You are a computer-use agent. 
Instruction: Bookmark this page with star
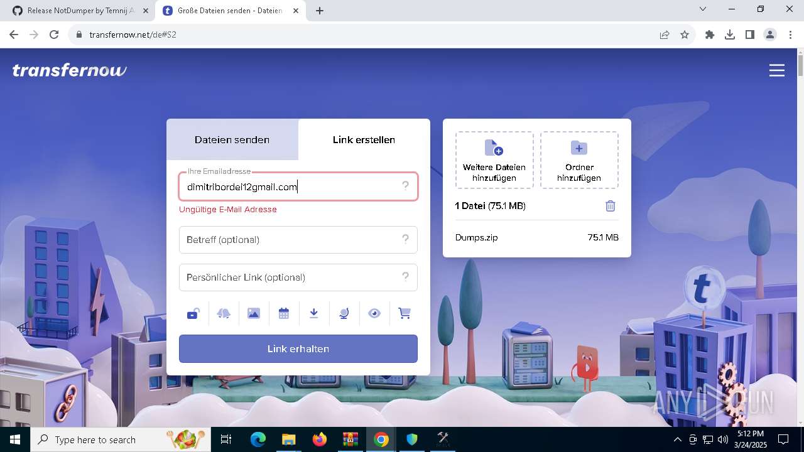[x=685, y=35]
